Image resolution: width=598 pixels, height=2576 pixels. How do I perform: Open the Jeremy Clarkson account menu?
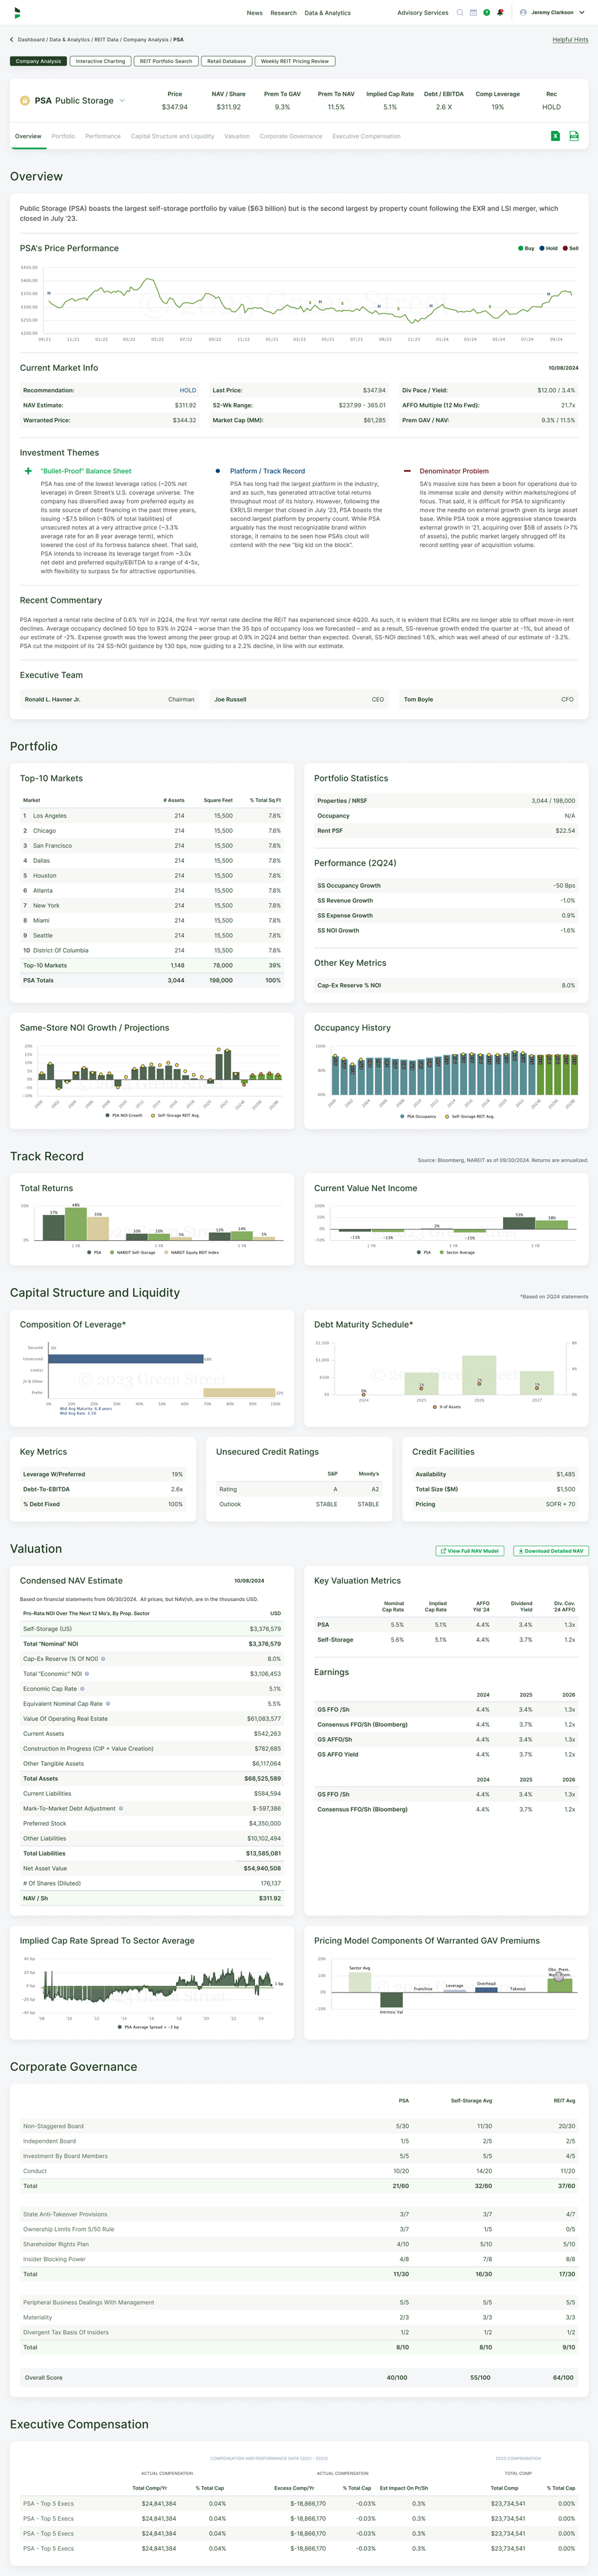pyautogui.click(x=552, y=13)
